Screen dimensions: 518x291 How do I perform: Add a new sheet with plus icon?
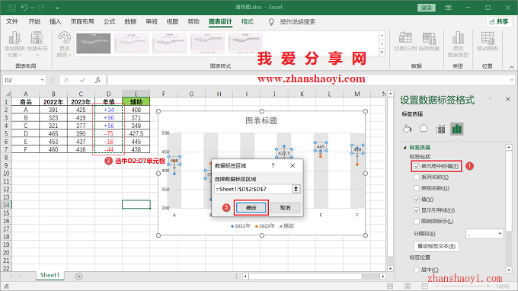pyautogui.click(x=79, y=277)
